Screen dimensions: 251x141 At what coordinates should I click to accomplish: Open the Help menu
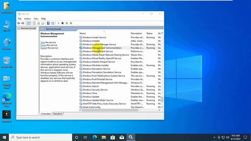pos(44,19)
